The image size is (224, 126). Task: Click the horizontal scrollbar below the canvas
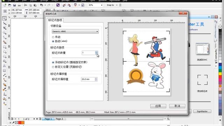[x=128, y=119]
